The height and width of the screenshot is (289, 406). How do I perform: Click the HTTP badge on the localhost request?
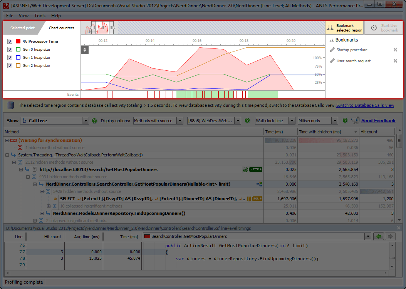coord(255,169)
